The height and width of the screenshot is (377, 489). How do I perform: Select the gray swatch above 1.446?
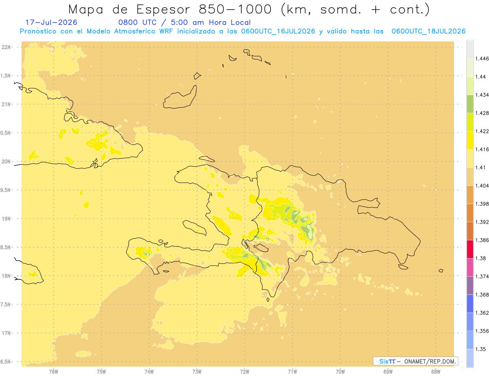coord(470,50)
